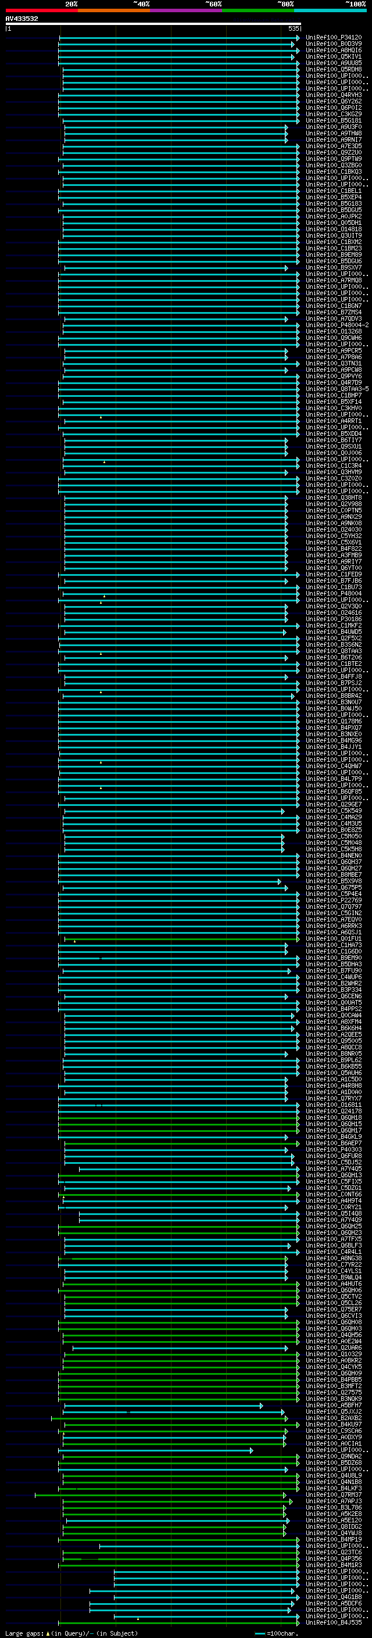Open UniRef100_O16811 entry
Screen dimensions: 372x1638
333,1105
